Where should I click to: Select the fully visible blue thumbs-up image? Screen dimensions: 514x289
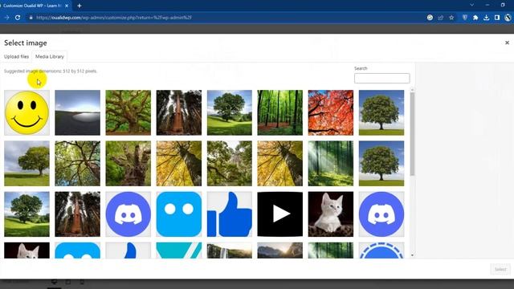230,214
